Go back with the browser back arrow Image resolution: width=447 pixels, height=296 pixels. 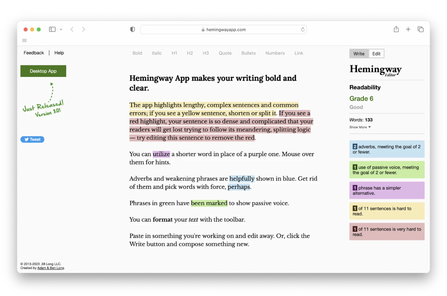point(72,29)
